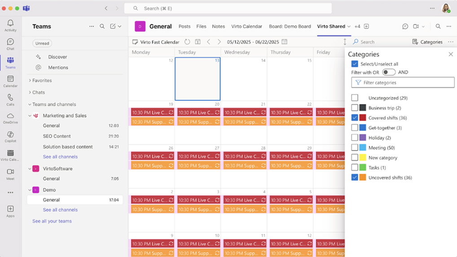Image resolution: width=457 pixels, height=257 pixels.
Task: Open Copilot in the sidebar
Action: coord(10,137)
